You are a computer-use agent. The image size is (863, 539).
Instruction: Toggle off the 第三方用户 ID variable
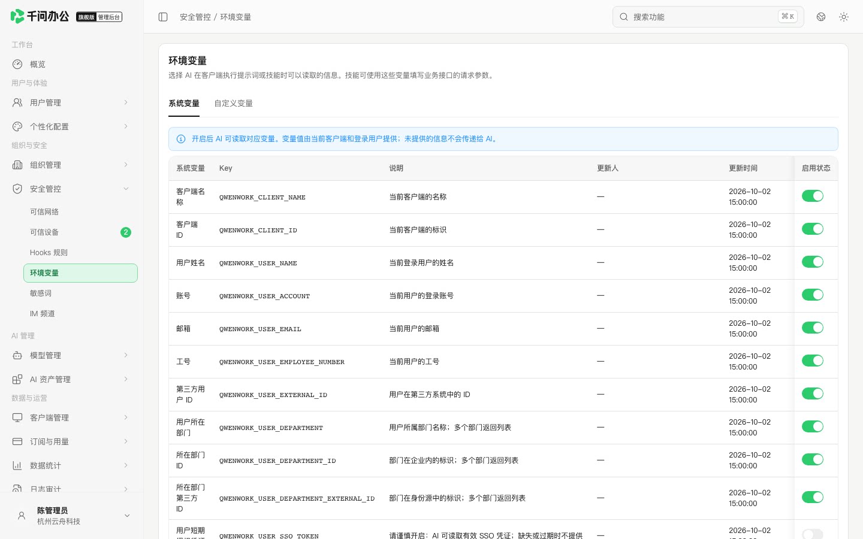(813, 393)
